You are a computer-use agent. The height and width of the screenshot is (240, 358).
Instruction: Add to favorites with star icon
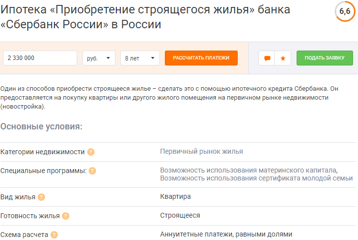click(x=283, y=58)
